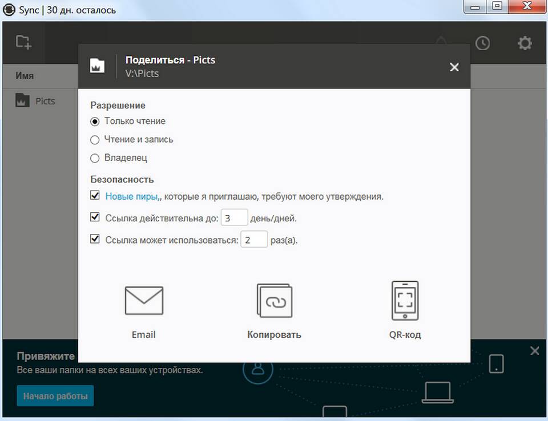Viewport: 548px width, 421px height.
Task: Close the share dialog
Action: click(454, 67)
